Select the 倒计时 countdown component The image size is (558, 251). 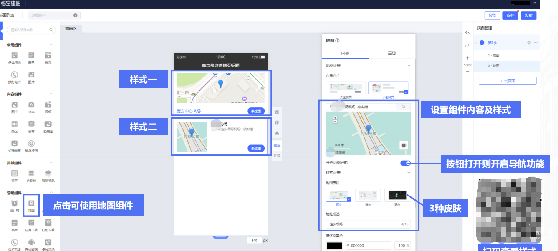14,204
